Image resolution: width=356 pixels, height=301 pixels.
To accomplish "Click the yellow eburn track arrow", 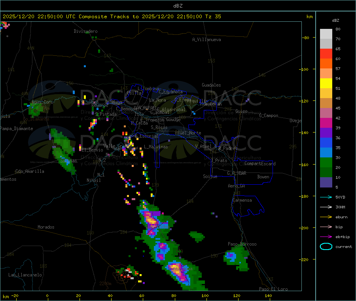I will point(326,217).
